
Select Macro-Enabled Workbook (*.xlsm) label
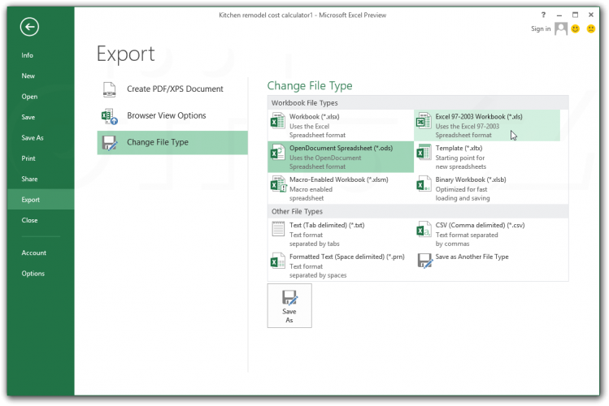tap(339, 179)
